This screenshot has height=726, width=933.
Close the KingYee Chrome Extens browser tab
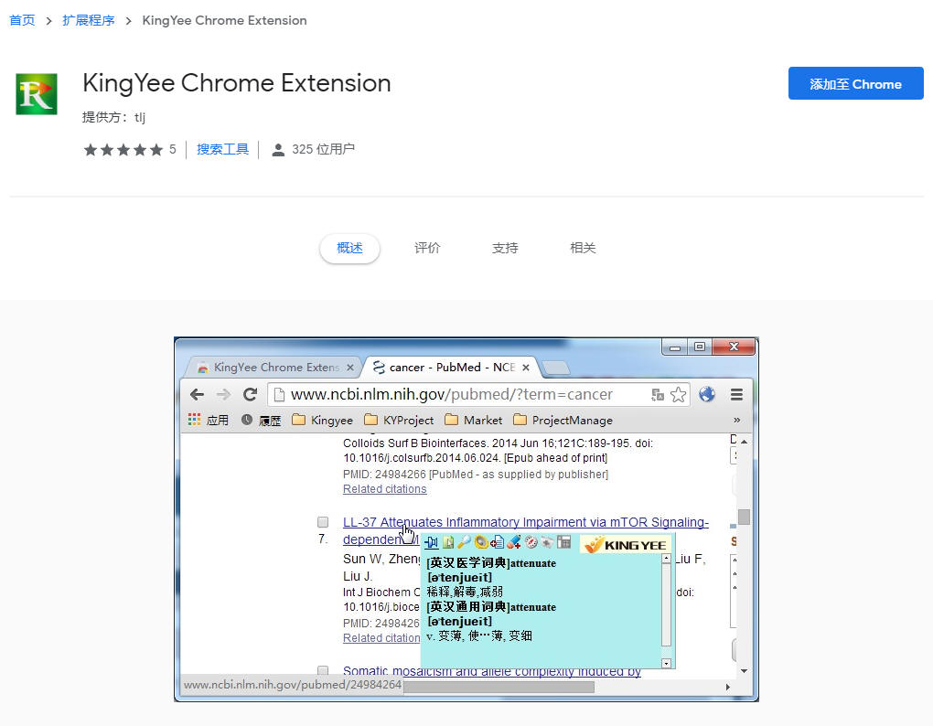[x=349, y=368]
